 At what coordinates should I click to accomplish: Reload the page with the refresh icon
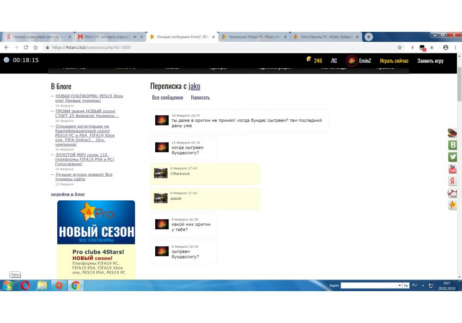[x=26, y=47]
